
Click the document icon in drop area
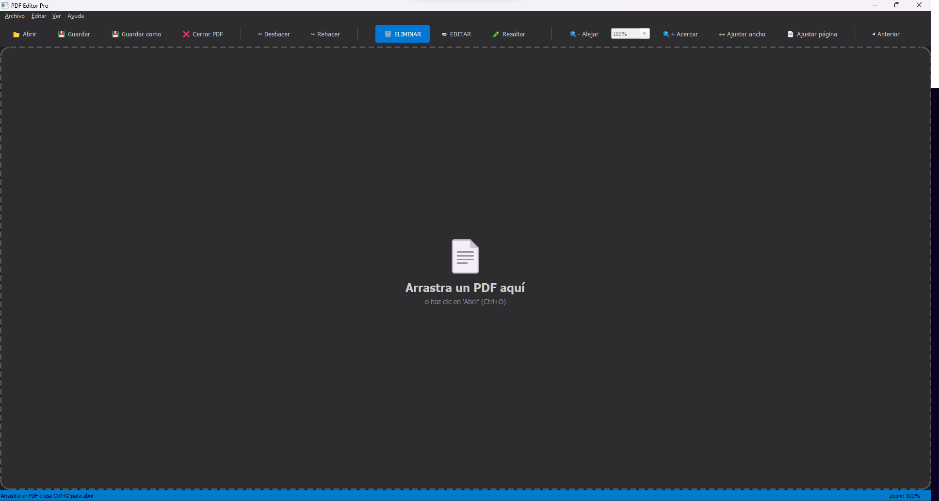point(465,256)
